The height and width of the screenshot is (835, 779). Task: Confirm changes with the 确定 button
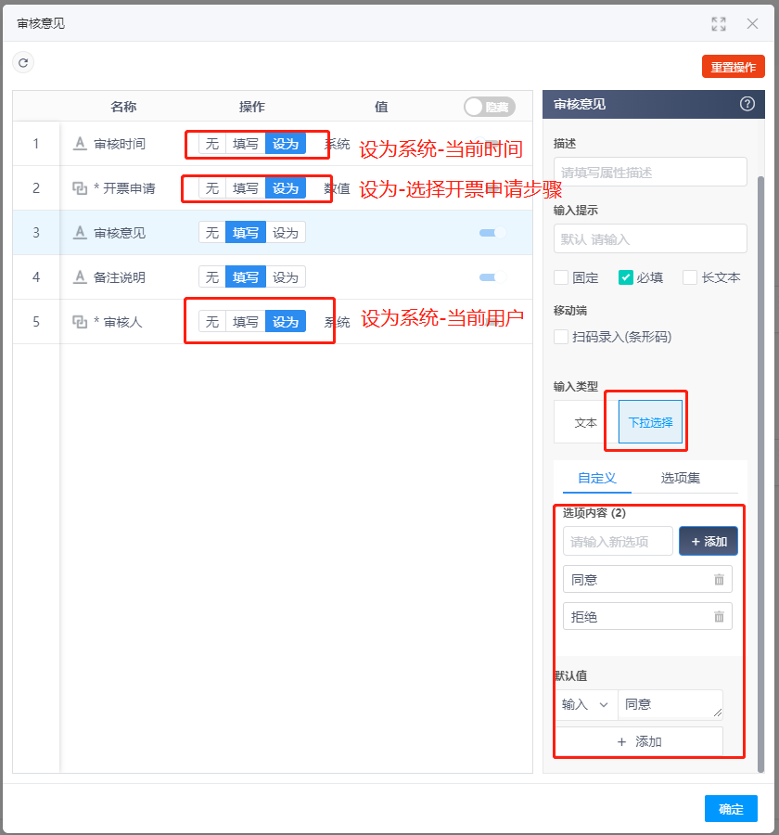(731, 808)
